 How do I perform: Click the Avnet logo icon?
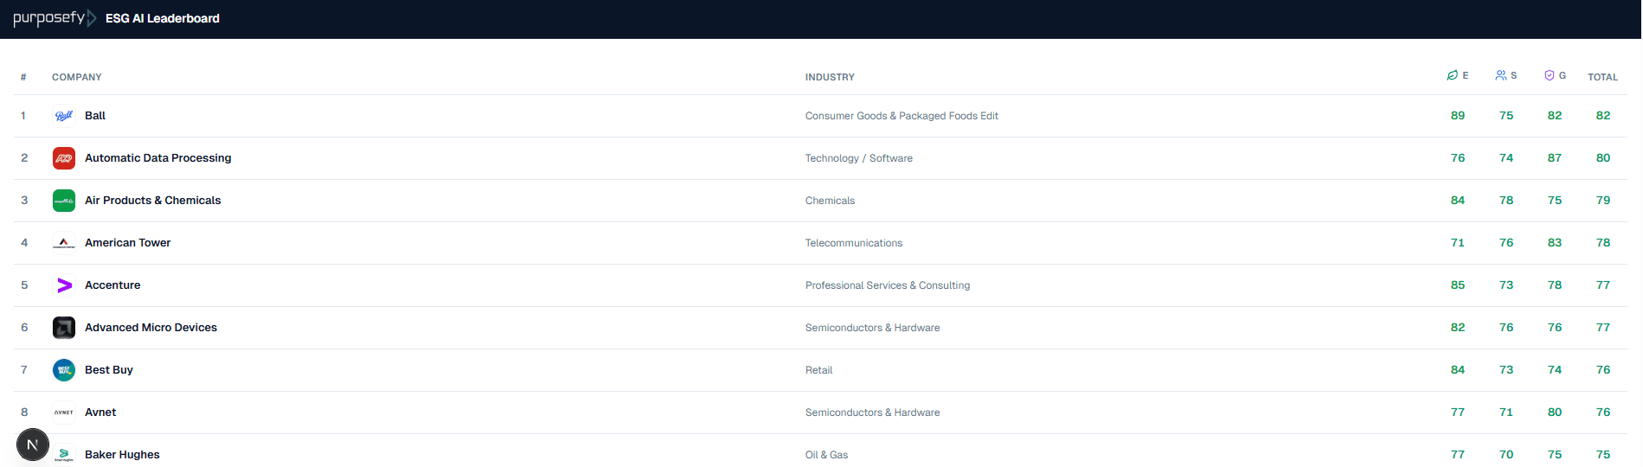point(64,413)
